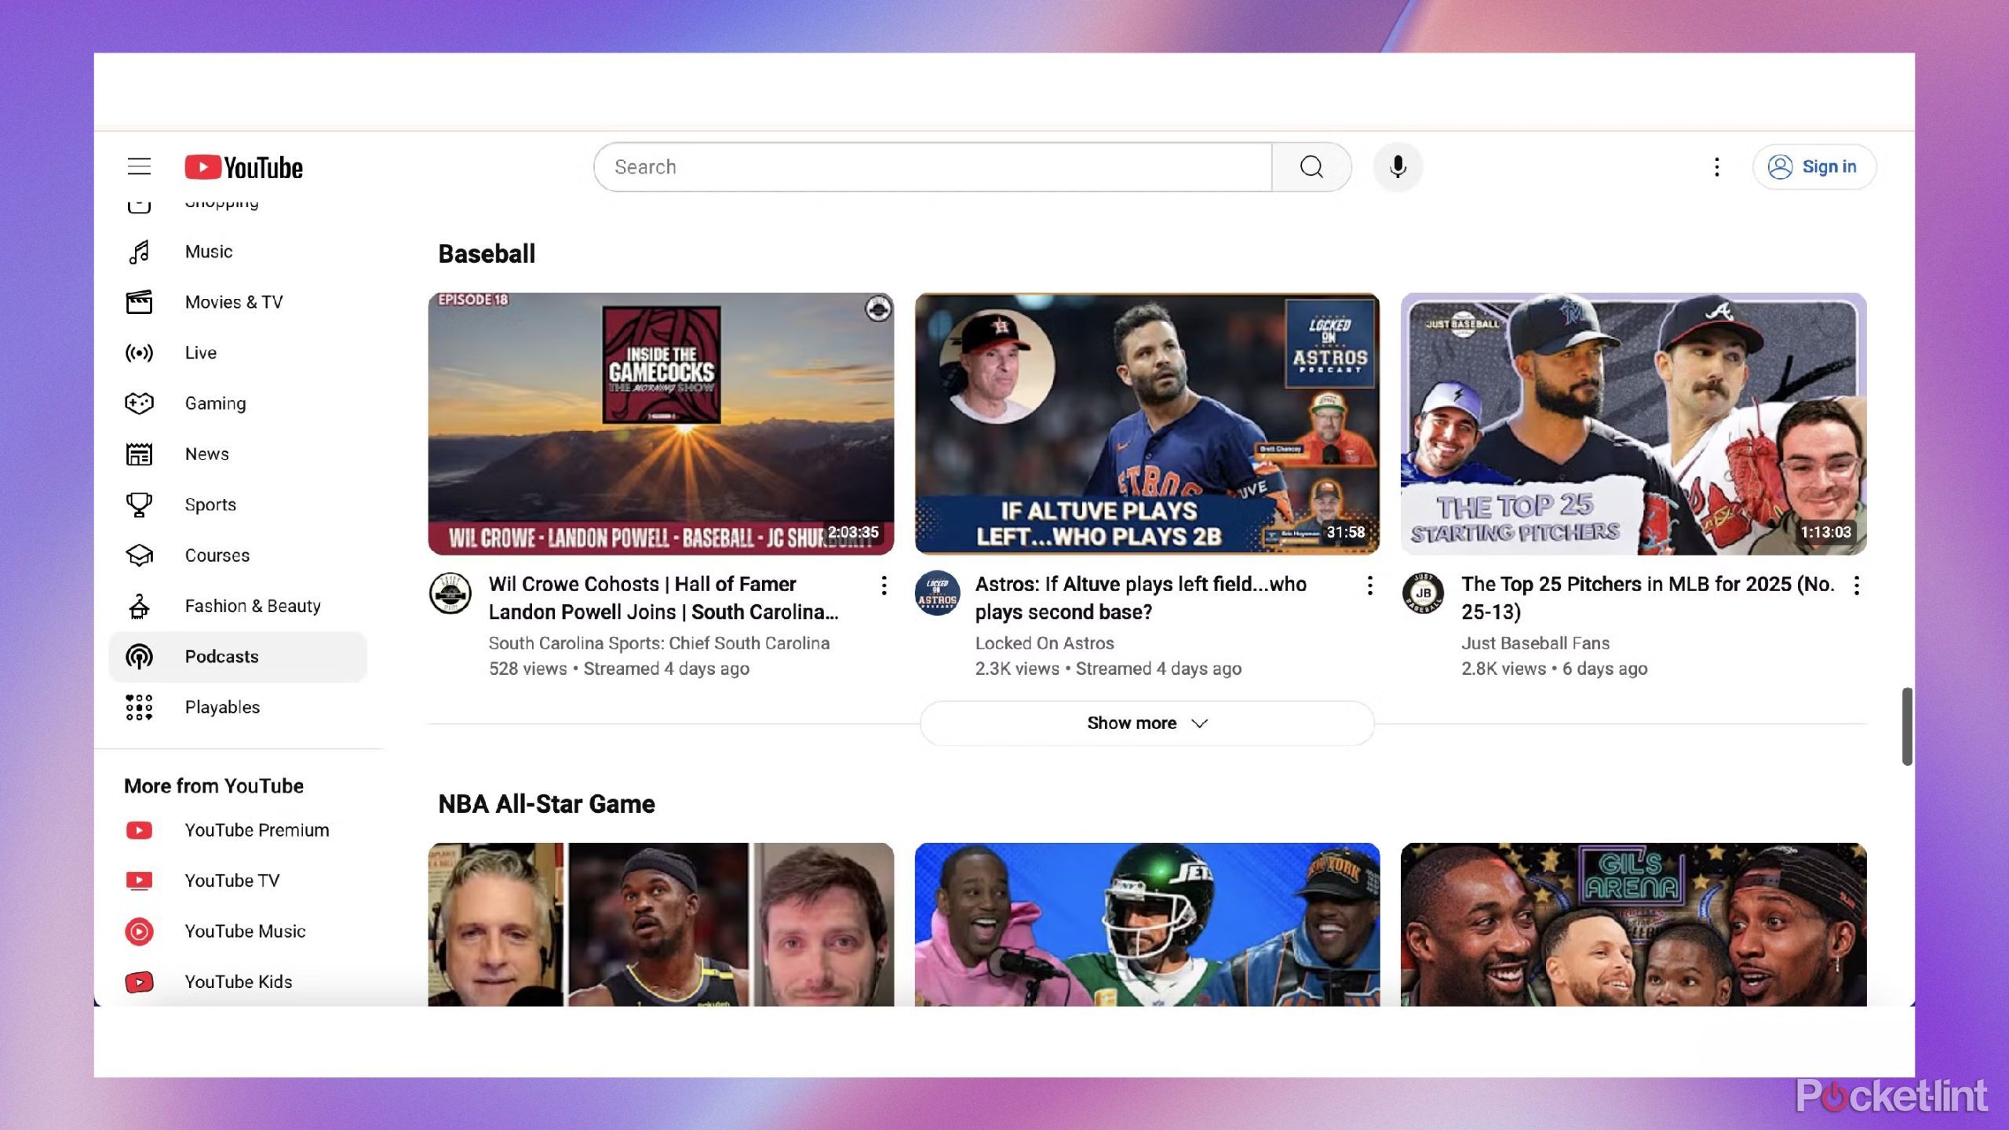Click the Podcasts antenna icon

coord(139,657)
